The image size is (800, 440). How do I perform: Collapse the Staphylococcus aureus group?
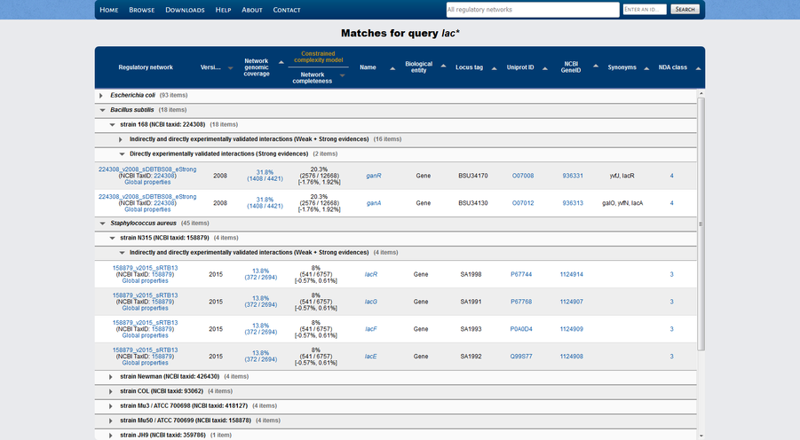click(101, 224)
